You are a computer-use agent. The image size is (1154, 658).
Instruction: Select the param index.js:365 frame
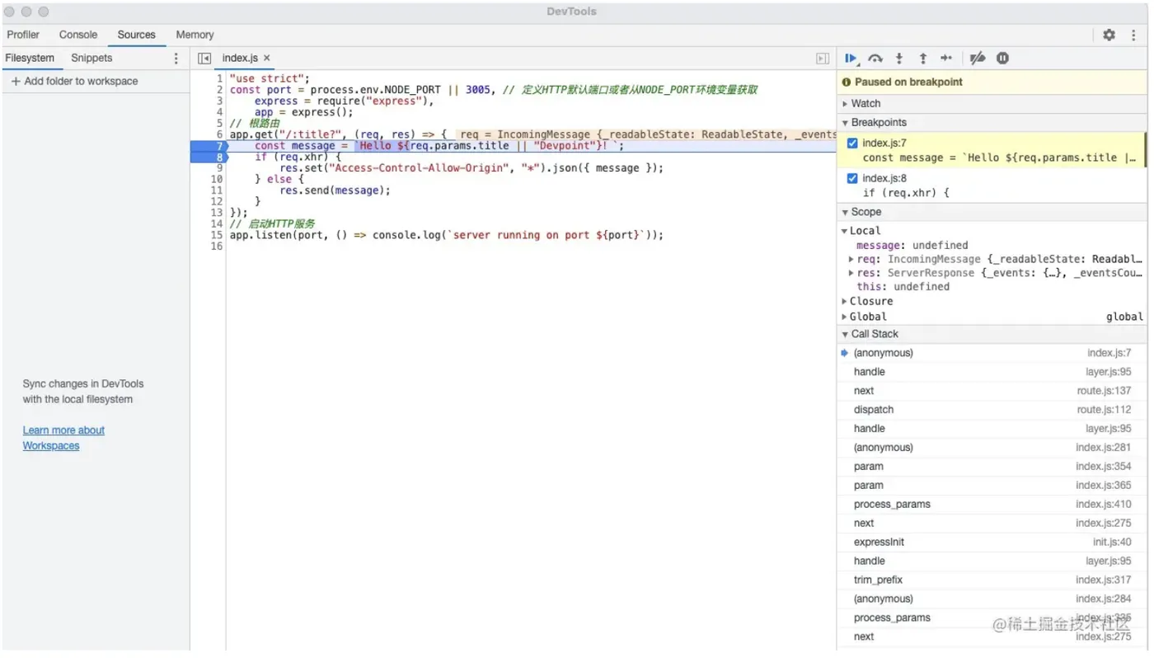(992, 486)
